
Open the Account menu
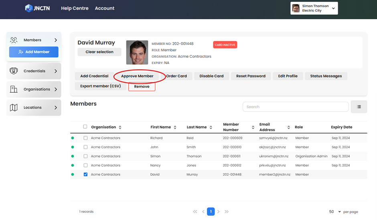[104, 8]
